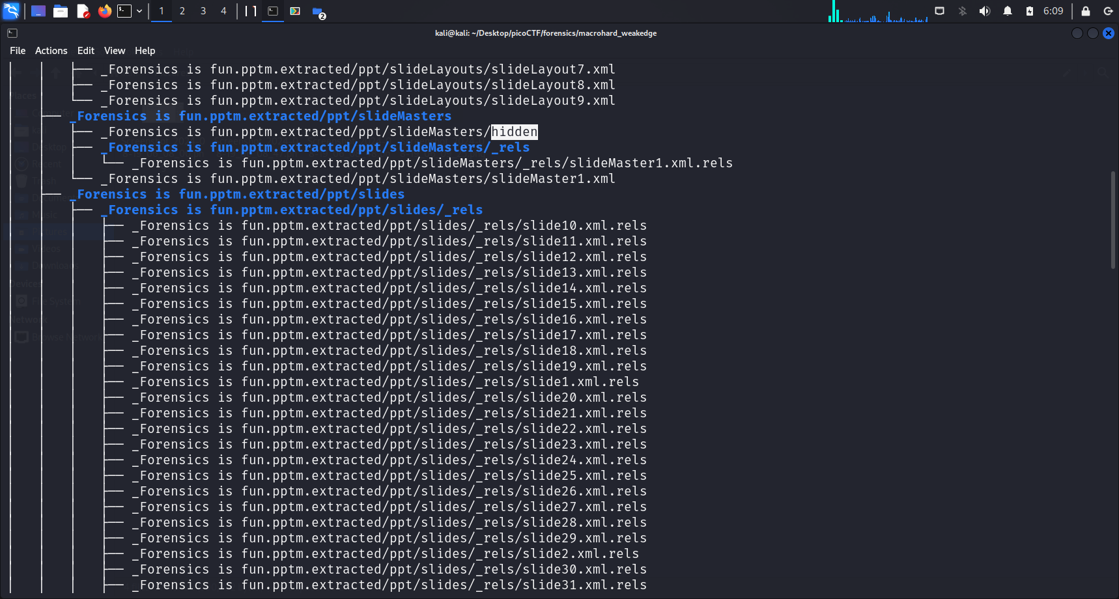
Task: Open the text editor panel launcher
Action: pyautogui.click(x=83, y=11)
